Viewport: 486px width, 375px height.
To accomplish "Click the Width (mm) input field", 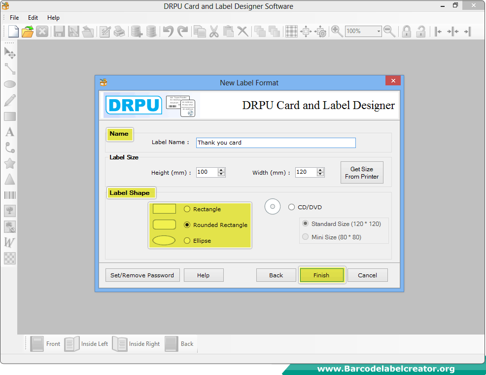I will pyautogui.click(x=306, y=172).
